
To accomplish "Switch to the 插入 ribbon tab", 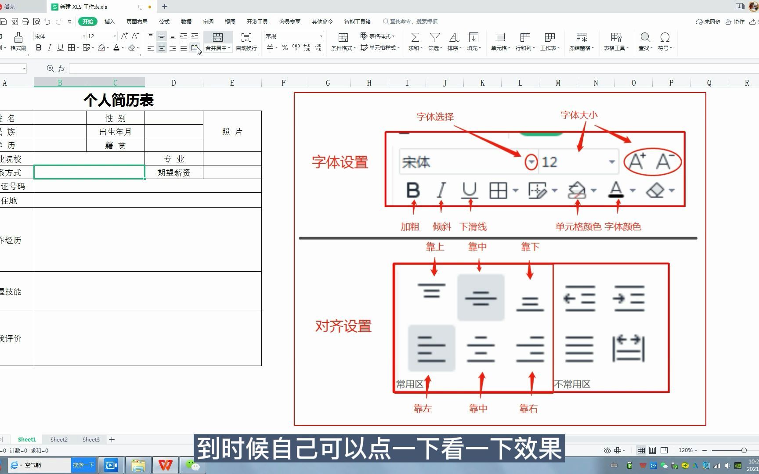I will (x=109, y=22).
